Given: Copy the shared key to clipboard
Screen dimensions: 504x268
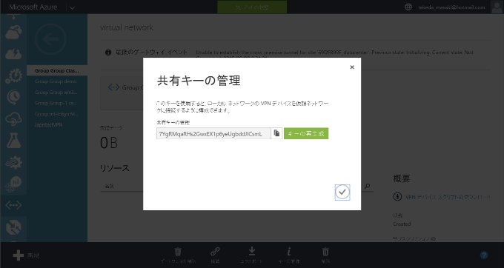Looking at the screenshot, I should pos(276,133).
